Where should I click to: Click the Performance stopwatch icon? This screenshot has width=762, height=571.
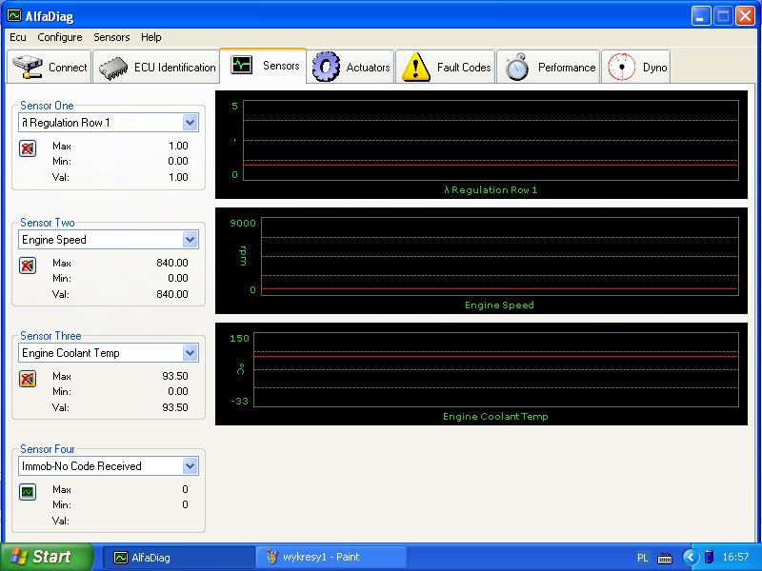tap(516, 67)
